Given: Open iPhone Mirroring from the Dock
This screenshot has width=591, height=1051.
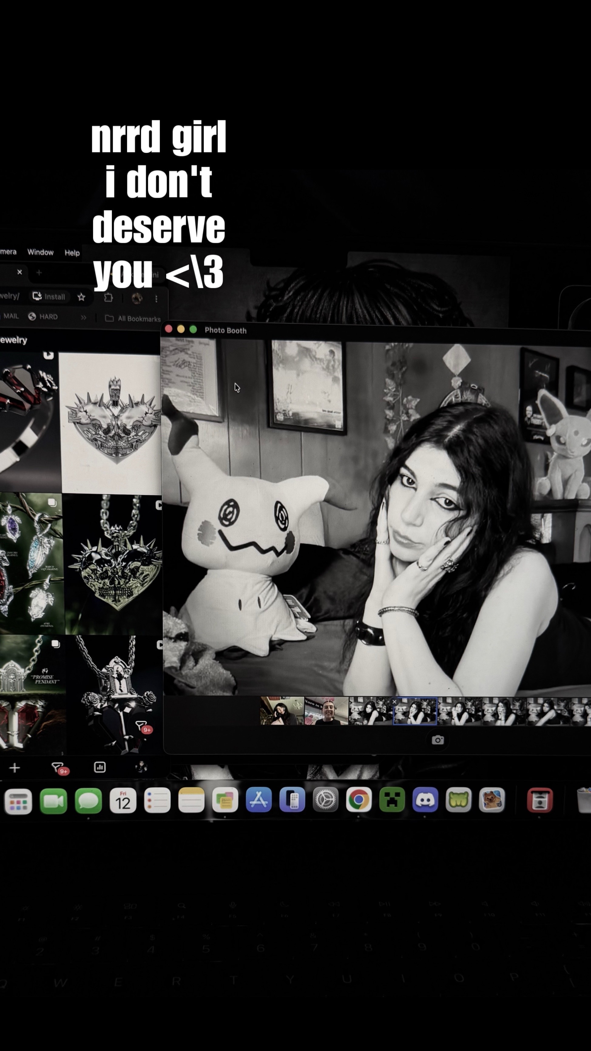Looking at the screenshot, I should point(292,800).
